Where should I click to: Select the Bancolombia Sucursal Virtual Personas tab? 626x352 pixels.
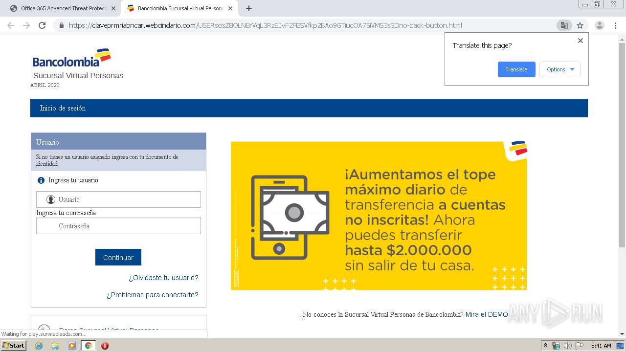click(x=179, y=8)
